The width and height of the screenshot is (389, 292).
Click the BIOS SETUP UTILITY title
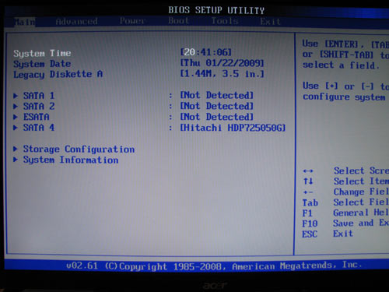click(216, 10)
